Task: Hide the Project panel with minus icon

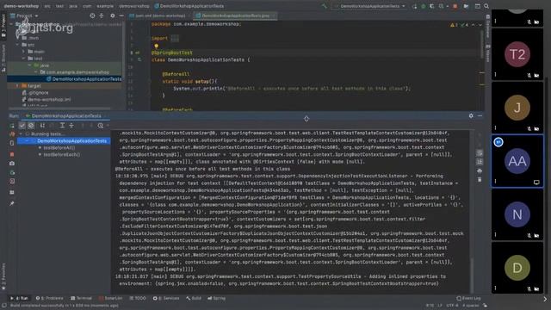Action: pyautogui.click(x=121, y=15)
